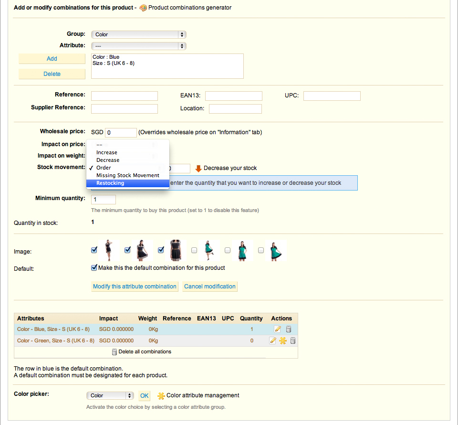Open the Product combinations generator icon
Viewport: 458px width, 425px height.
(x=143, y=8)
